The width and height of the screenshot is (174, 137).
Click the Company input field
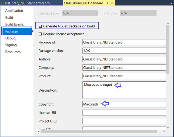124,68
